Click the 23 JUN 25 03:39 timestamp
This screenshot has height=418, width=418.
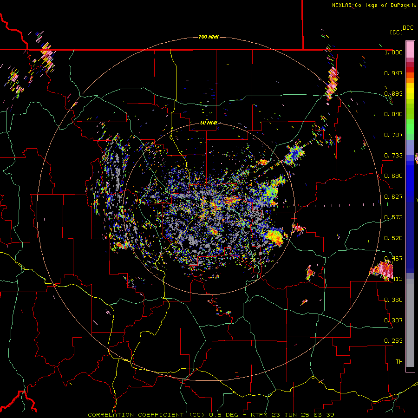[x=303, y=415]
